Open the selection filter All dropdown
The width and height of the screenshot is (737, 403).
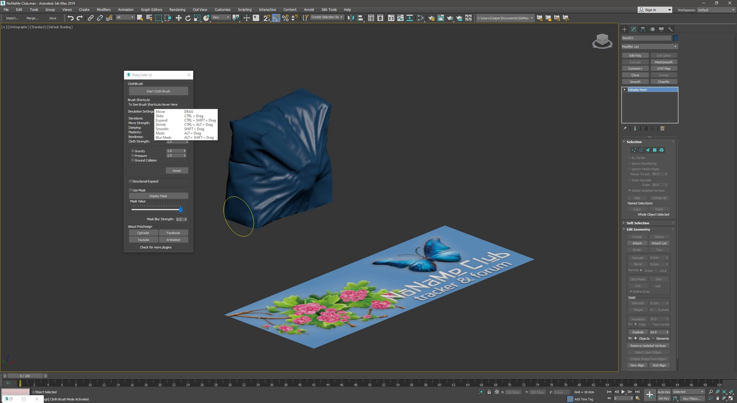point(125,17)
